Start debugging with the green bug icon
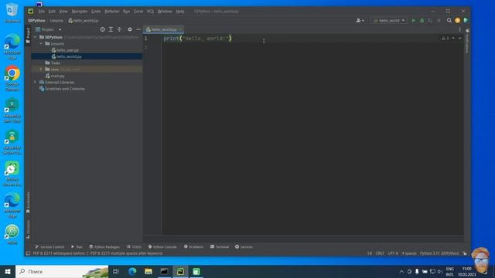This screenshot has width=495, height=278. point(422,21)
